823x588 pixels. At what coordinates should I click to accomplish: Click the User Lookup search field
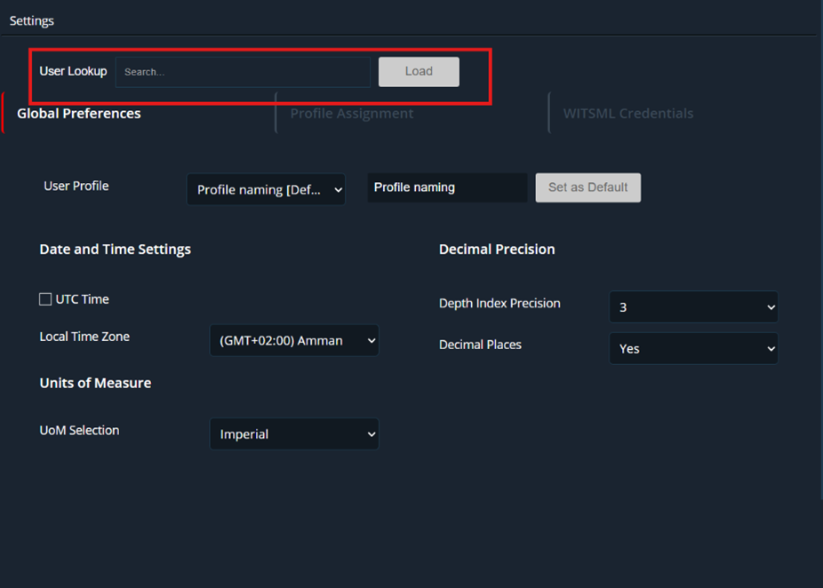tap(243, 72)
